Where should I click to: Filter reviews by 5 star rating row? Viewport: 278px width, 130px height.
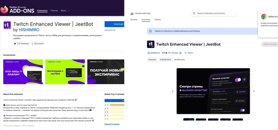[114, 105]
